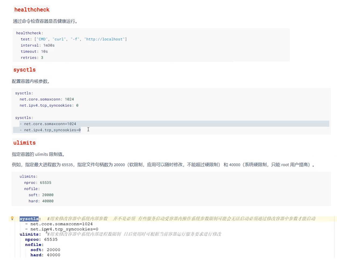Viewport: 337px width, 268px height.
Task: Click the timeout: 10s line
Action: coord(34,52)
